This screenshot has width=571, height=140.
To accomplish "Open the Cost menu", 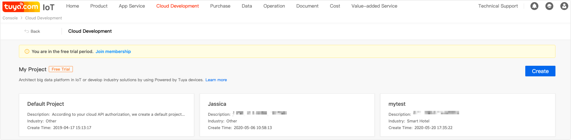I will coord(335,6).
